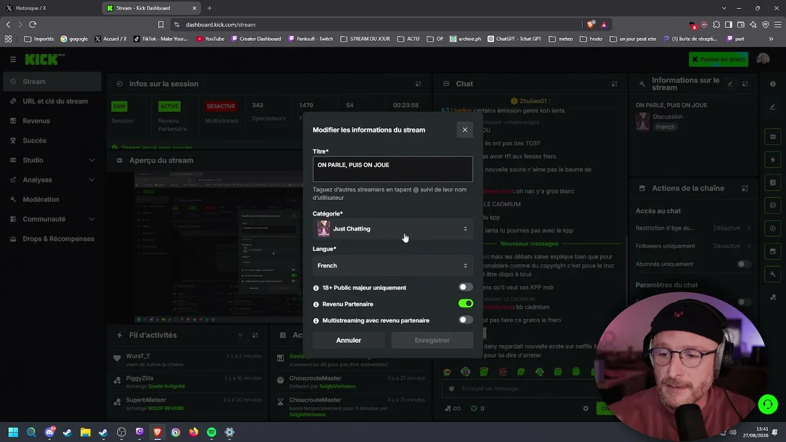786x442 pixels.
Task: Open Modération in the sidebar
Action: [52, 200]
